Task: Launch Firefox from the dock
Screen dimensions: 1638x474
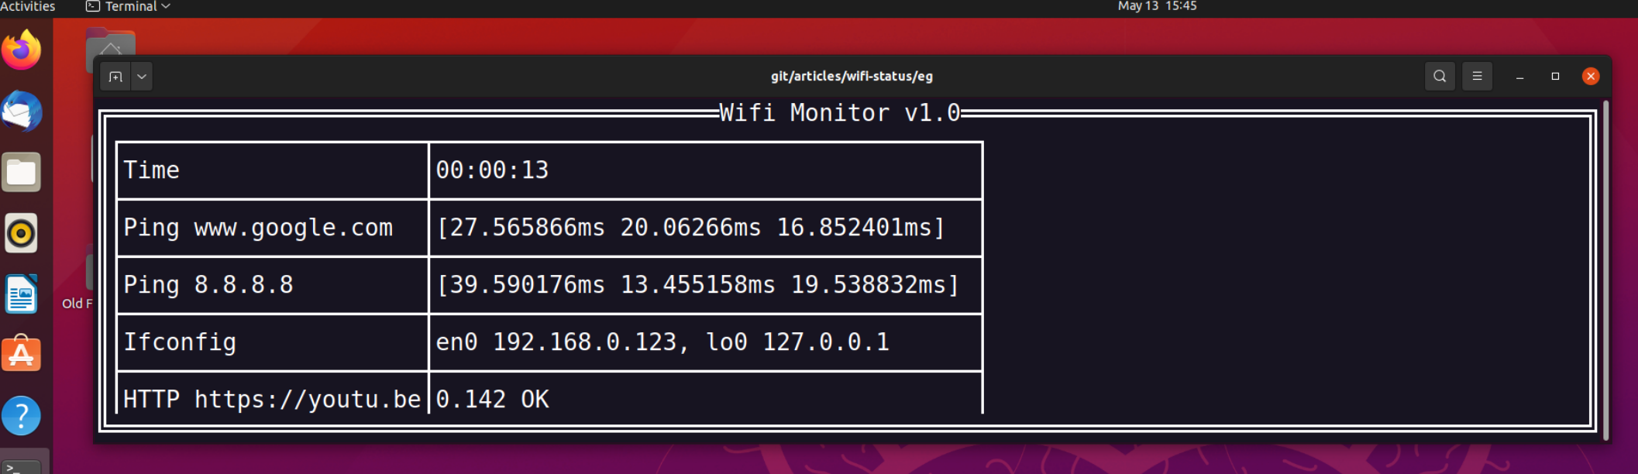Action: [x=22, y=50]
